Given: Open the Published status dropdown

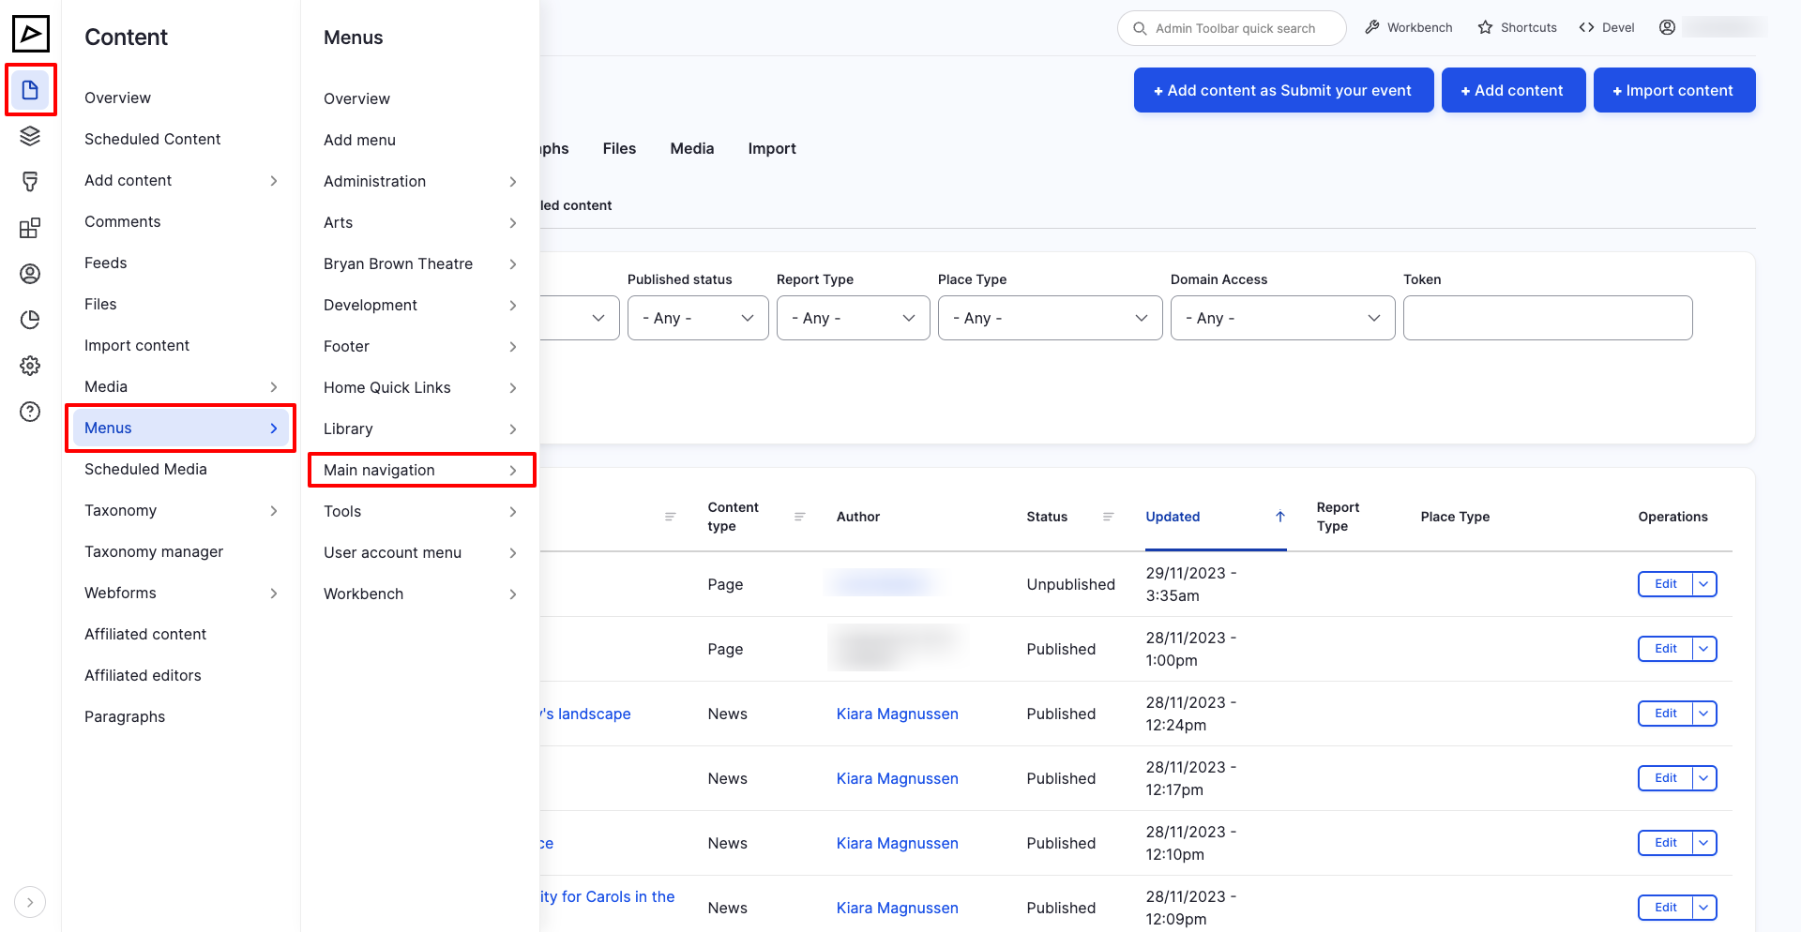Looking at the screenshot, I should 698,318.
